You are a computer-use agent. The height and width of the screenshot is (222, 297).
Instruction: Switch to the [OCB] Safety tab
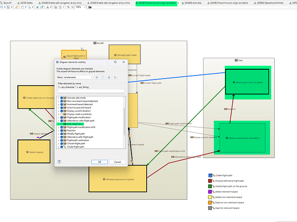pyautogui.click(x=26, y=3)
